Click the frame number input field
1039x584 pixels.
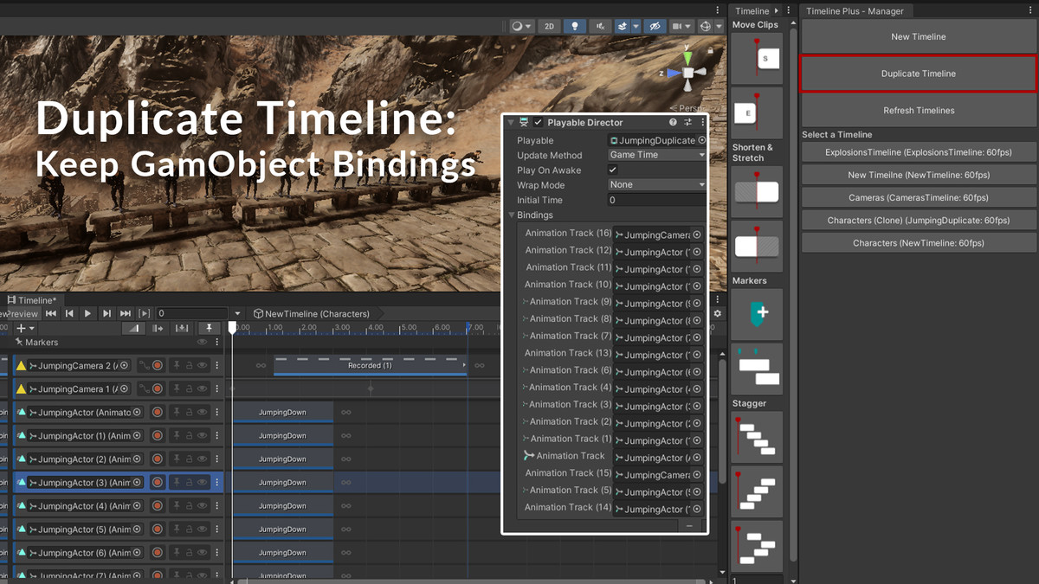(x=192, y=312)
